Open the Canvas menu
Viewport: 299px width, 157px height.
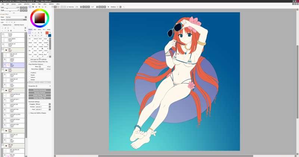pyautogui.click(x=13, y=4)
